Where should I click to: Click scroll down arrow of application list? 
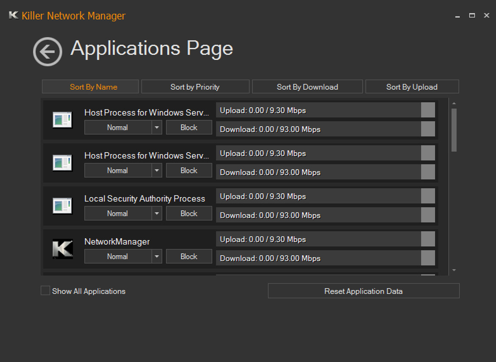coord(454,270)
